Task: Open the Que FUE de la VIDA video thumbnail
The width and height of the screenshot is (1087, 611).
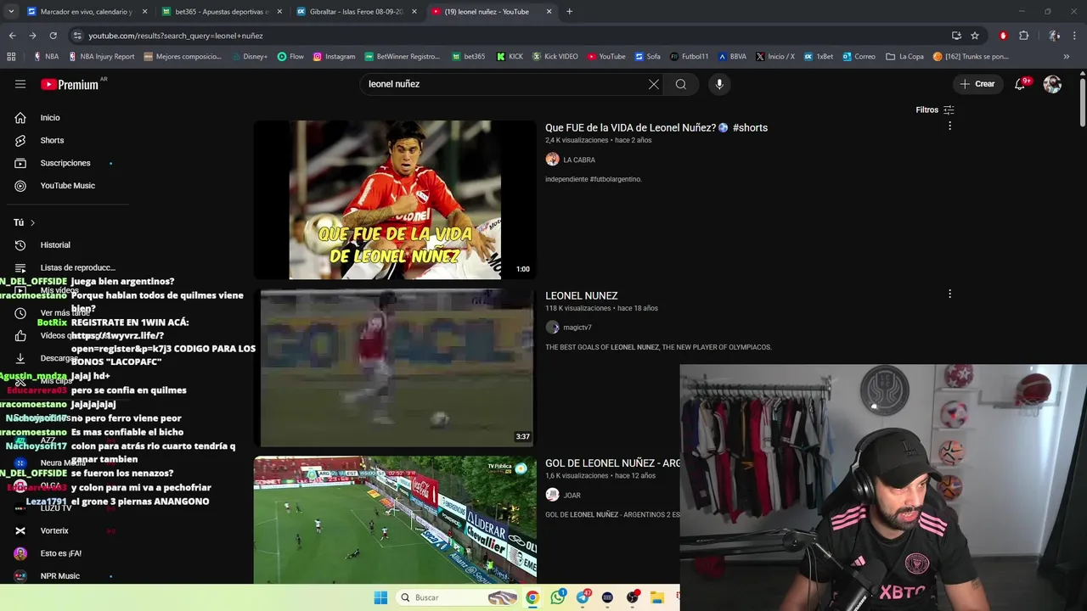Action: click(x=395, y=199)
